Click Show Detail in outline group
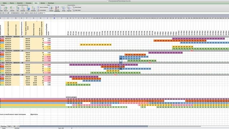Screen dimensions: 229x129 click(77, 7)
